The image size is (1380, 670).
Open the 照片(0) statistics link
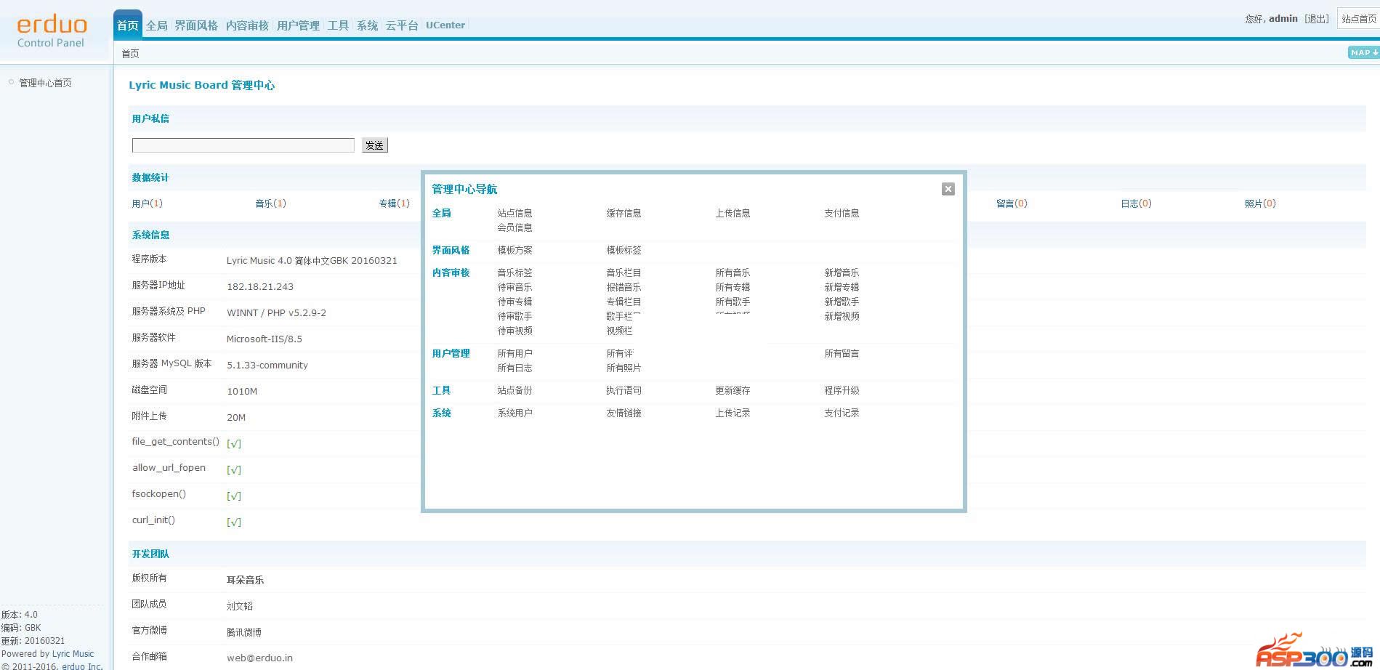click(x=1260, y=203)
